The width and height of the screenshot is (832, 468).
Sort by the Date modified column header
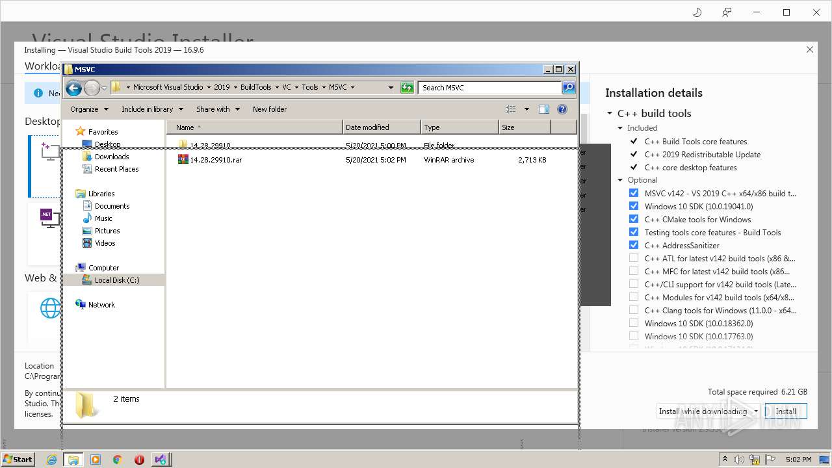pos(382,127)
